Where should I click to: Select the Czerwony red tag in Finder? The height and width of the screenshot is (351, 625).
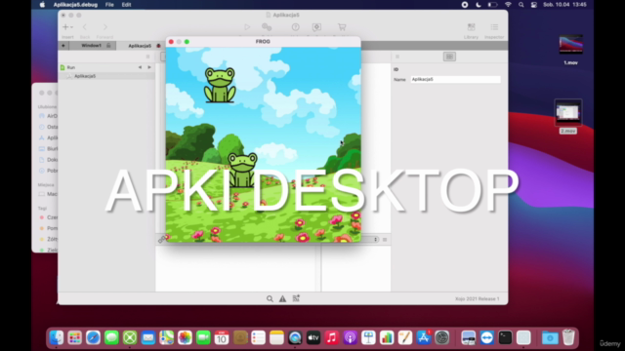point(49,217)
